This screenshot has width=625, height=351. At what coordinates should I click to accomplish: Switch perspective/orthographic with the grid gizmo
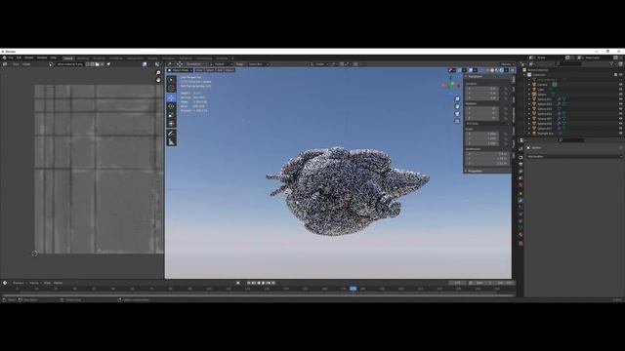pyautogui.click(x=457, y=121)
